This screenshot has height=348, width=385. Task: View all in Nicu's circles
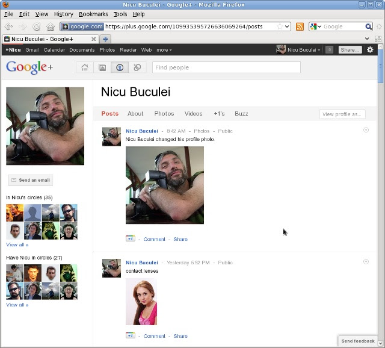coord(17,245)
